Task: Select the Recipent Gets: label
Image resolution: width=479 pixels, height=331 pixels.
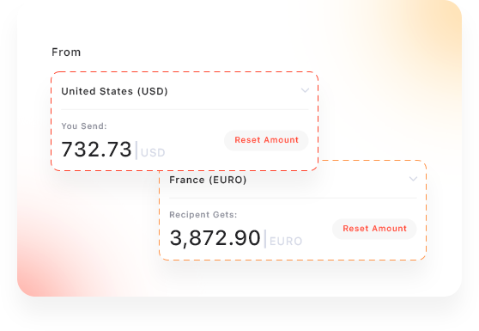Action: [203, 215]
